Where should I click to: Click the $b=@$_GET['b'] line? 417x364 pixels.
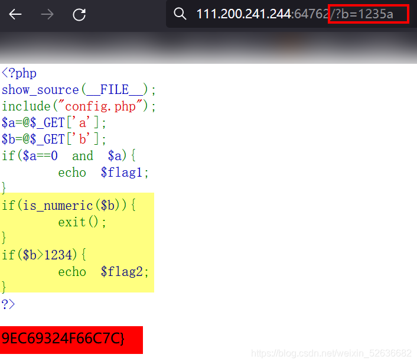pos(54,139)
